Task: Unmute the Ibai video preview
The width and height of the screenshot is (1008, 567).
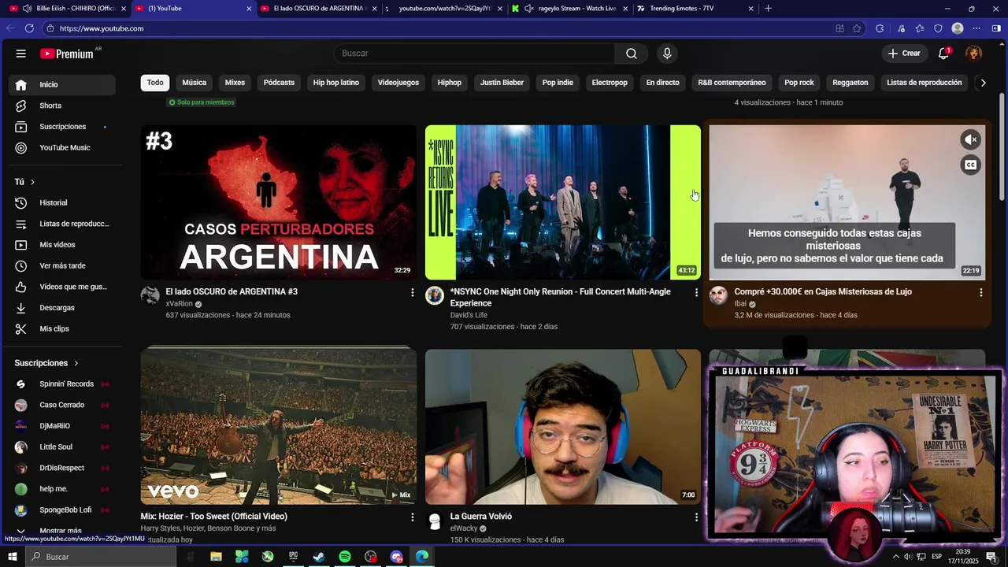Action: pyautogui.click(x=971, y=140)
